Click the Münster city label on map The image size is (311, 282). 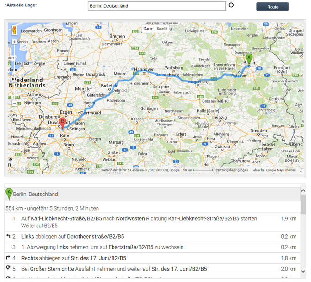pos(84,89)
